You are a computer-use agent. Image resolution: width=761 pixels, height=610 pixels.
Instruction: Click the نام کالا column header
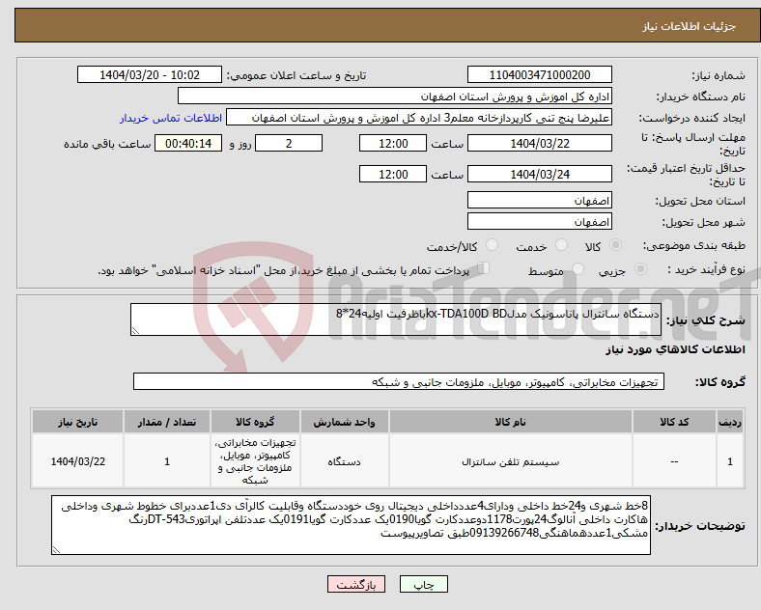(x=510, y=422)
